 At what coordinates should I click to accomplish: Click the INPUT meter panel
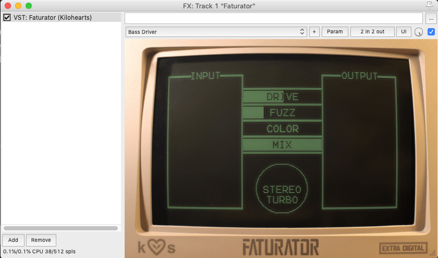click(x=205, y=142)
